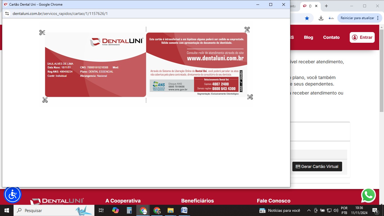Click the popup URL dentaluni.com.br/servicos_rapidos/cartao
384x216 pixels.
click(x=60, y=13)
